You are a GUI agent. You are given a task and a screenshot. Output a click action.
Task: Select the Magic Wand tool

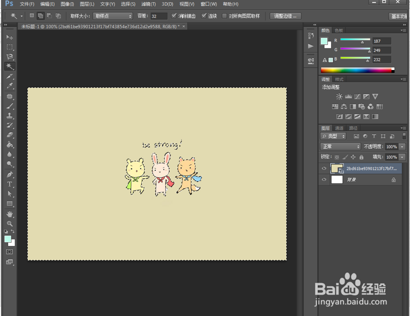click(9, 66)
